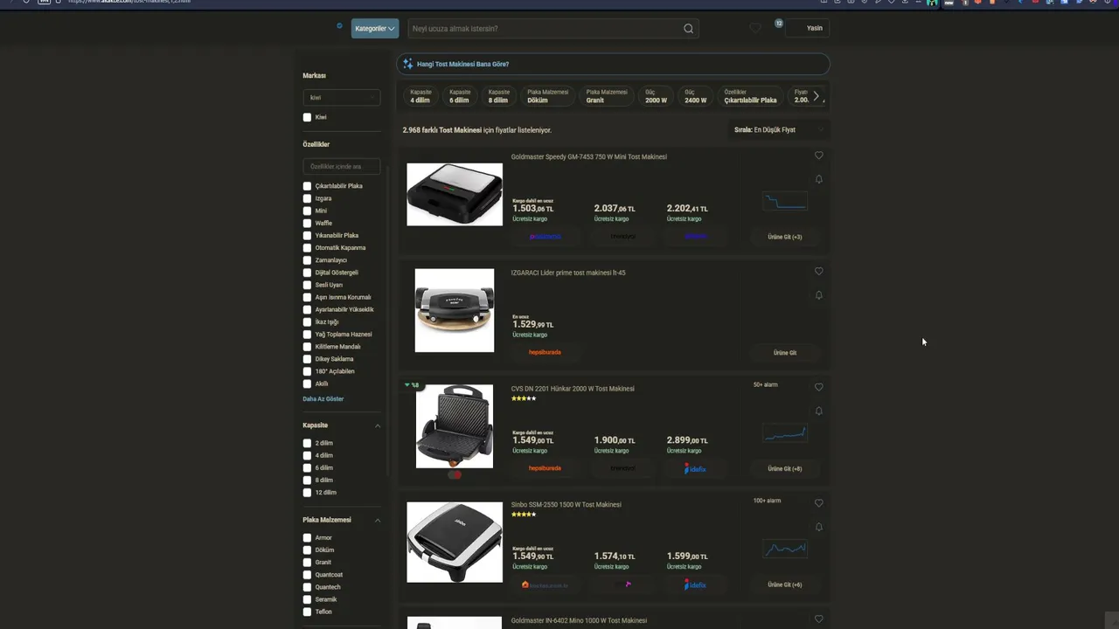Screen dimensions: 1119x629
Task: Show more filter chips with right arrow
Action: pyautogui.click(x=816, y=96)
